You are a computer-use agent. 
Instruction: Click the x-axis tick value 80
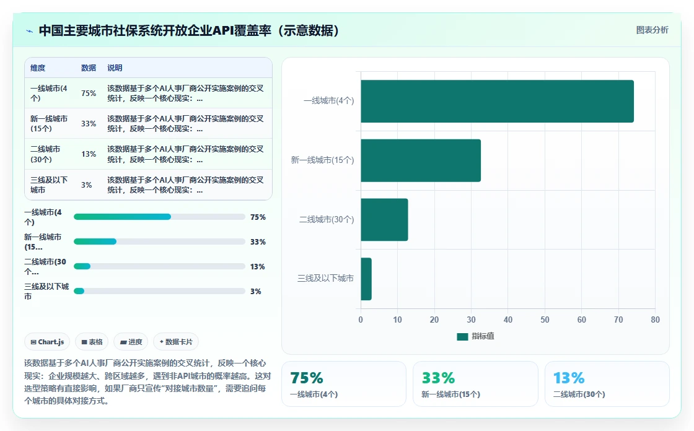click(655, 320)
